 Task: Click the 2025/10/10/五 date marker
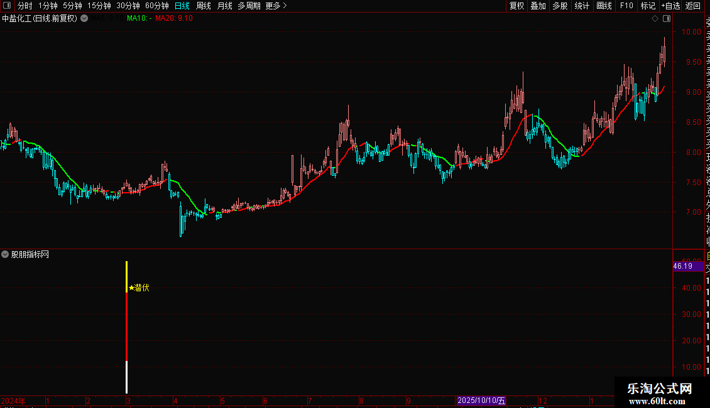coord(481,400)
